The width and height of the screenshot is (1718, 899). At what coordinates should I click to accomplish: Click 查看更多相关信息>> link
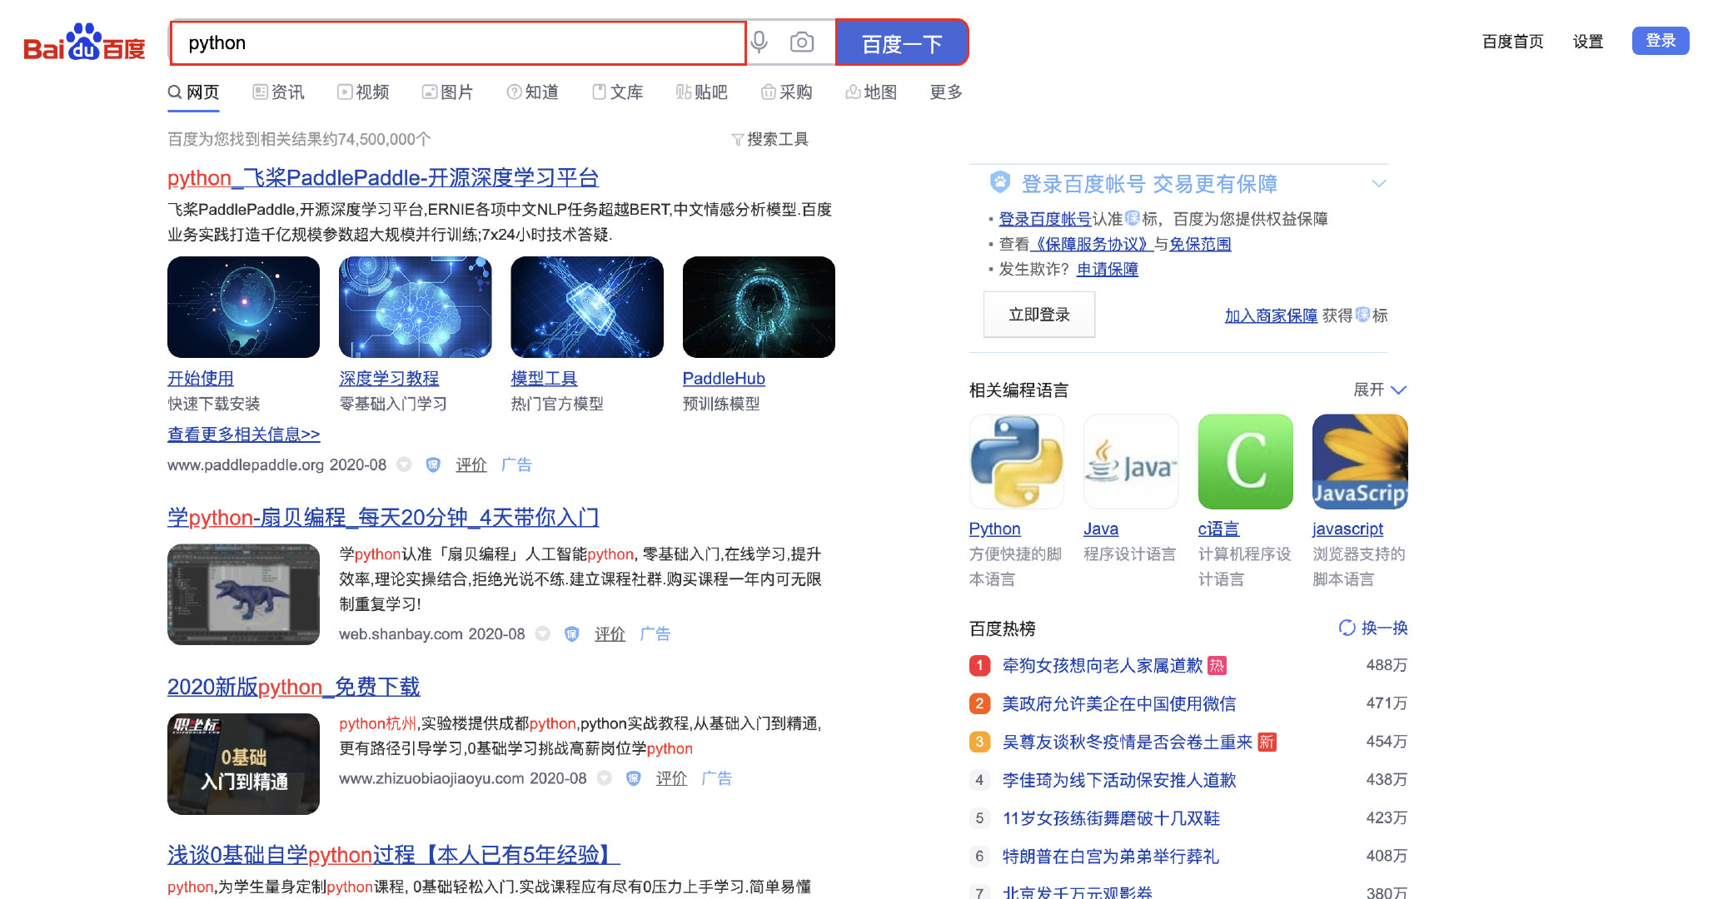[x=243, y=435]
